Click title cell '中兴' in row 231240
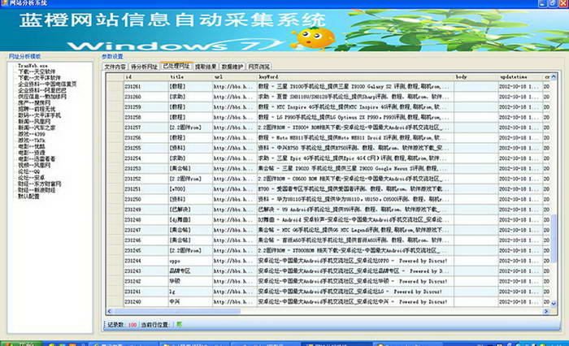Screen dimensions: 569x346 point(190,302)
